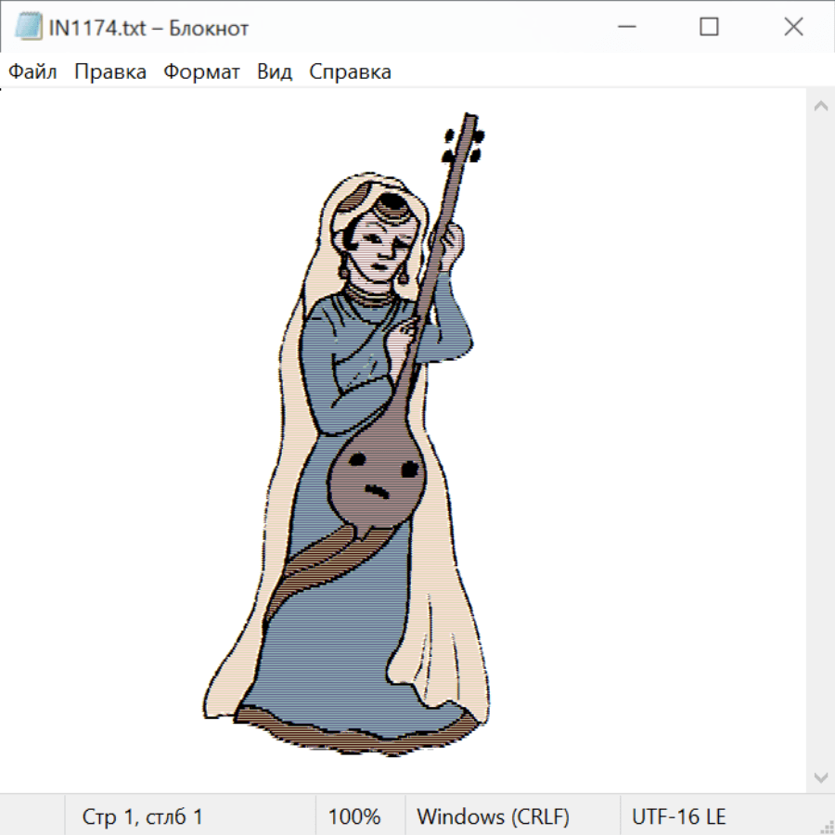Open the Файл menu

pos(32,72)
